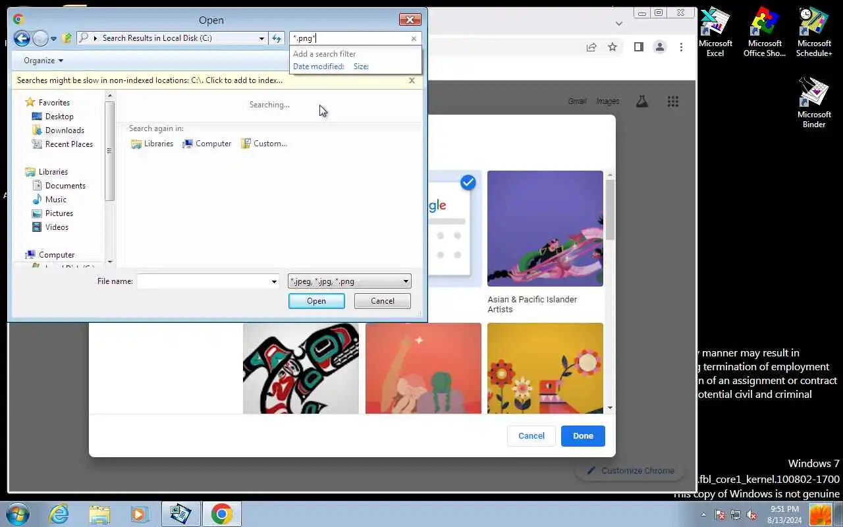The image size is (843, 527).
Task: Open the Microsoft Binder desktop icon
Action: click(x=814, y=103)
